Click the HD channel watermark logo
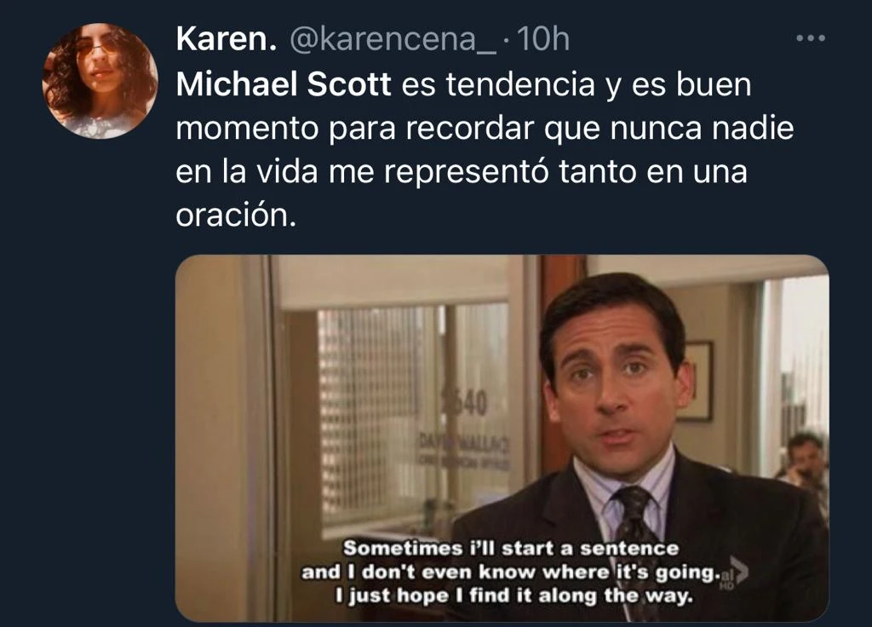 (x=731, y=573)
